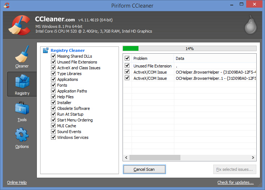Screen dimensions: 265x190
Task: Uncheck the Installer option
Action: [53, 102]
